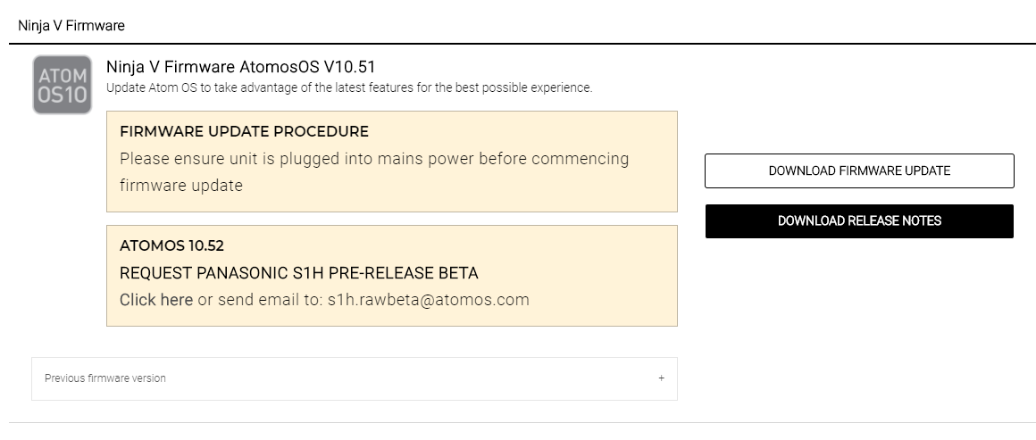Image resolution: width=1036 pixels, height=440 pixels.
Task: Expand the Previous firmware version label
Action: point(105,378)
